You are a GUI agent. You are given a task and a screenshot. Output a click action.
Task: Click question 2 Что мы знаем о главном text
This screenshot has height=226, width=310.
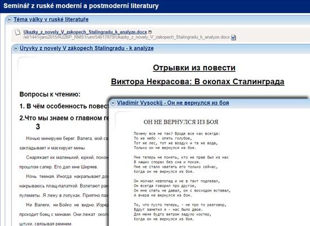tap(64, 118)
